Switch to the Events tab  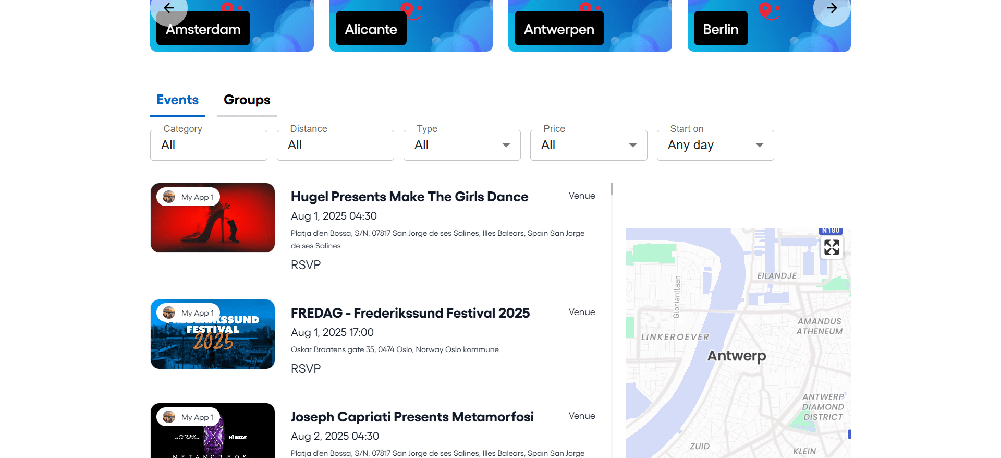[177, 100]
